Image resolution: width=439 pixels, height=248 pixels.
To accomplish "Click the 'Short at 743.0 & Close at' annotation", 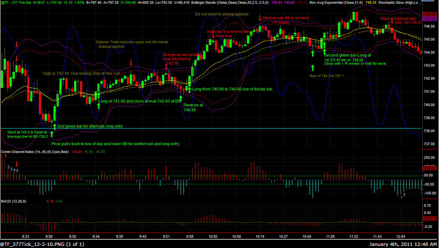I will 27,132.
